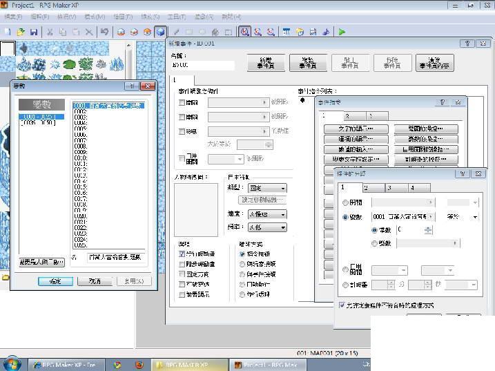The height and width of the screenshot is (371, 495).
Task: Open the Materials manager icon
Action: 300,32
